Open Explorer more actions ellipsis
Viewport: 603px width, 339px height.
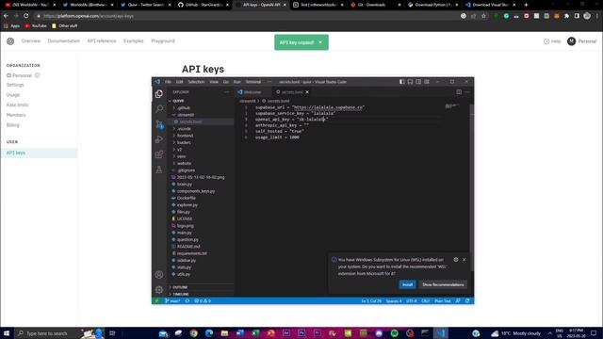click(x=226, y=92)
